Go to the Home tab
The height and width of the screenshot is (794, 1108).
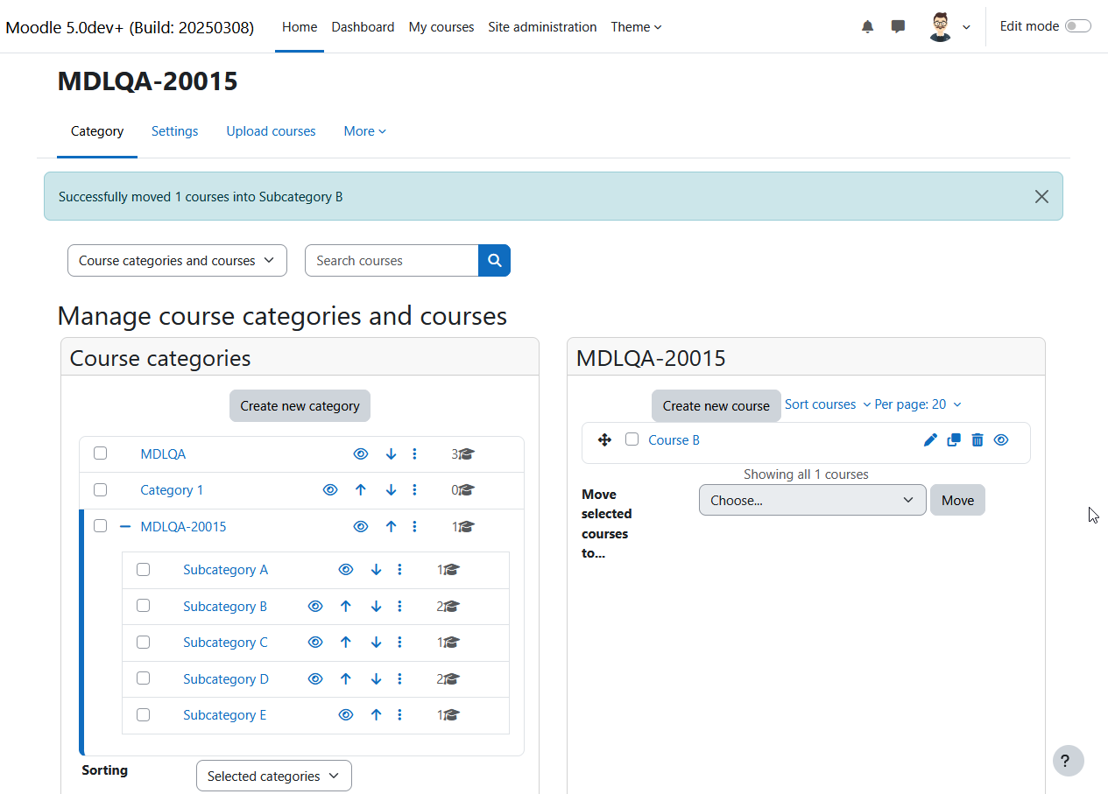pyautogui.click(x=300, y=27)
